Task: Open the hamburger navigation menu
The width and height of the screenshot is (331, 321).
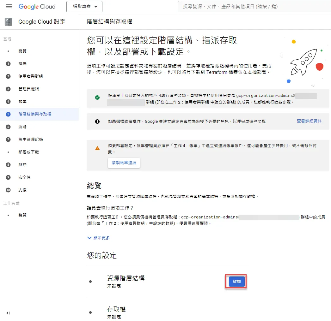Action: [9, 6]
